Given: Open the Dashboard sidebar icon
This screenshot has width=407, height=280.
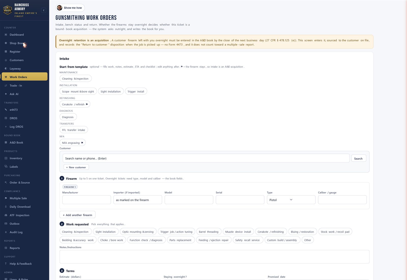Looking at the screenshot, I should [6, 35].
